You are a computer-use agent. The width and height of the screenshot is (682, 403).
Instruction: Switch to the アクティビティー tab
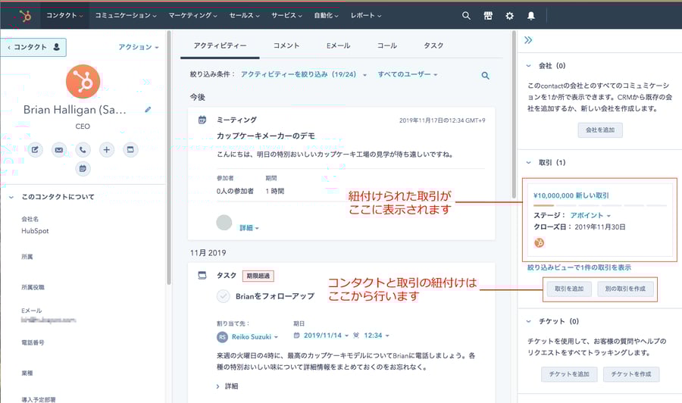point(220,45)
